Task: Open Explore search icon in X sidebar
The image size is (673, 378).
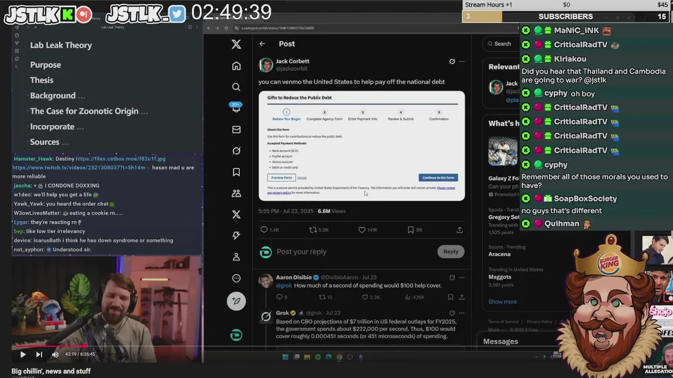Action: pos(236,87)
